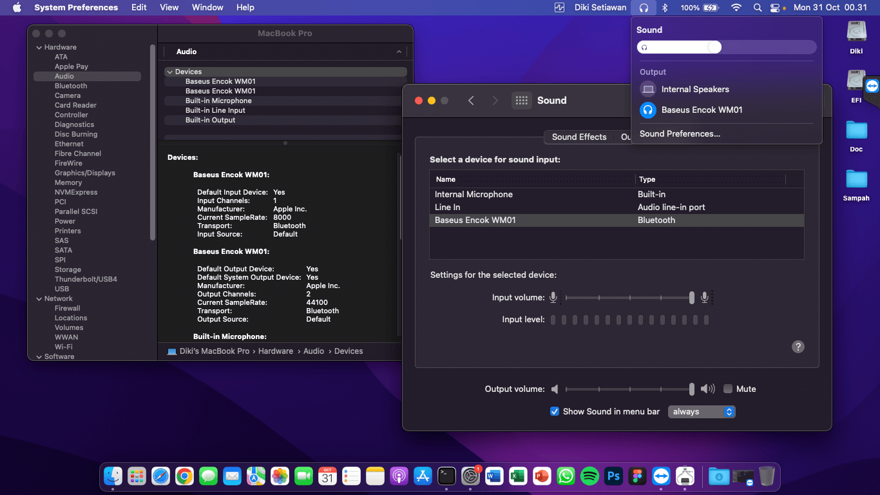This screenshot has width=880, height=495.
Task: Toggle the Mute checkbox
Action: (728, 389)
